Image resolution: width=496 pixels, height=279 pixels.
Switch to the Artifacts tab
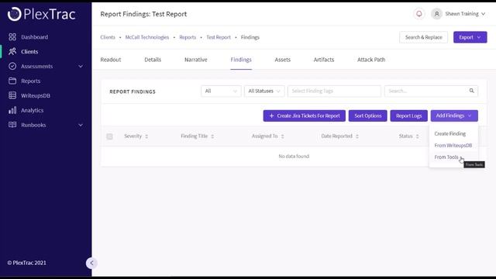[x=324, y=60]
